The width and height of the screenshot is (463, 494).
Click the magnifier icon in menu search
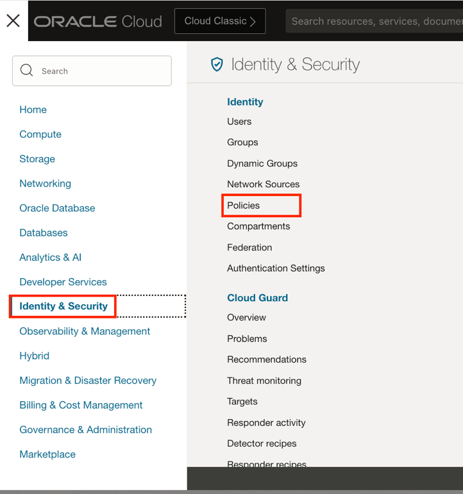tap(26, 70)
